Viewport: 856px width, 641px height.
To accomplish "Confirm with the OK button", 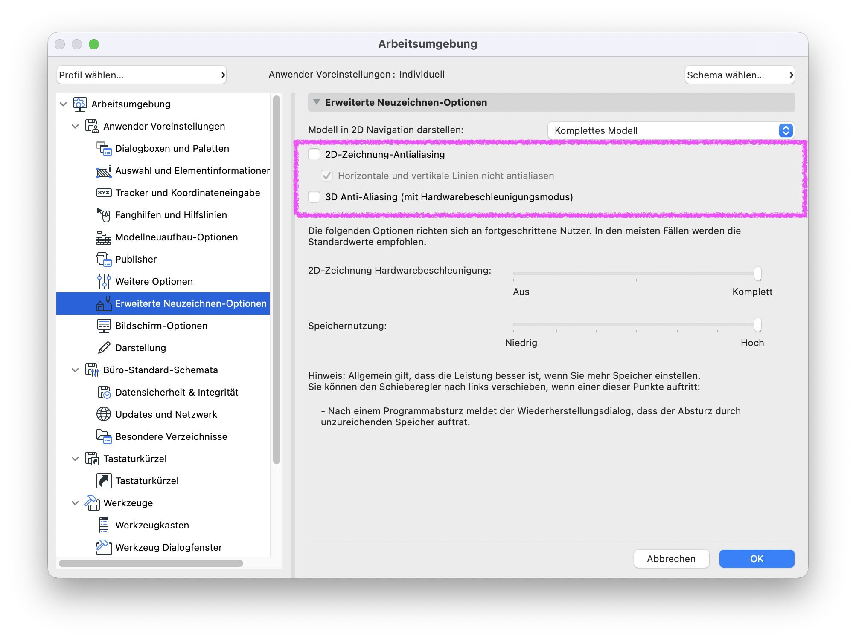I will tap(757, 559).
